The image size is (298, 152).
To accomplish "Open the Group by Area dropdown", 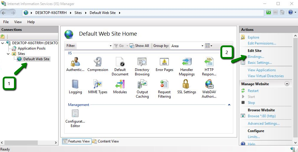I will pyautogui.click(x=187, y=46).
